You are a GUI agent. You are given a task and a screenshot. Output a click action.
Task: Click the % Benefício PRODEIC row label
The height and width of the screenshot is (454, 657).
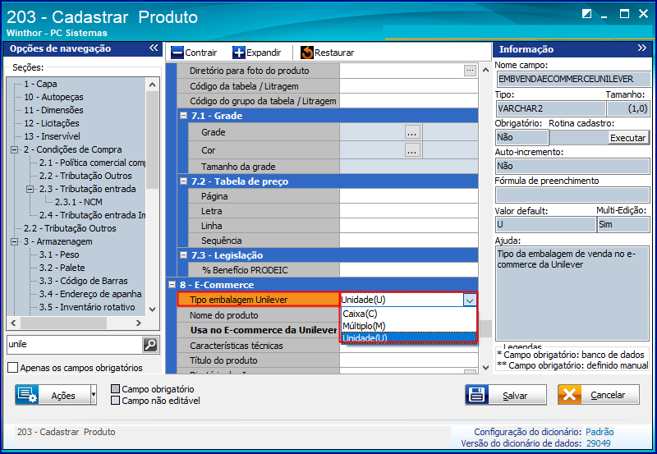point(245,270)
